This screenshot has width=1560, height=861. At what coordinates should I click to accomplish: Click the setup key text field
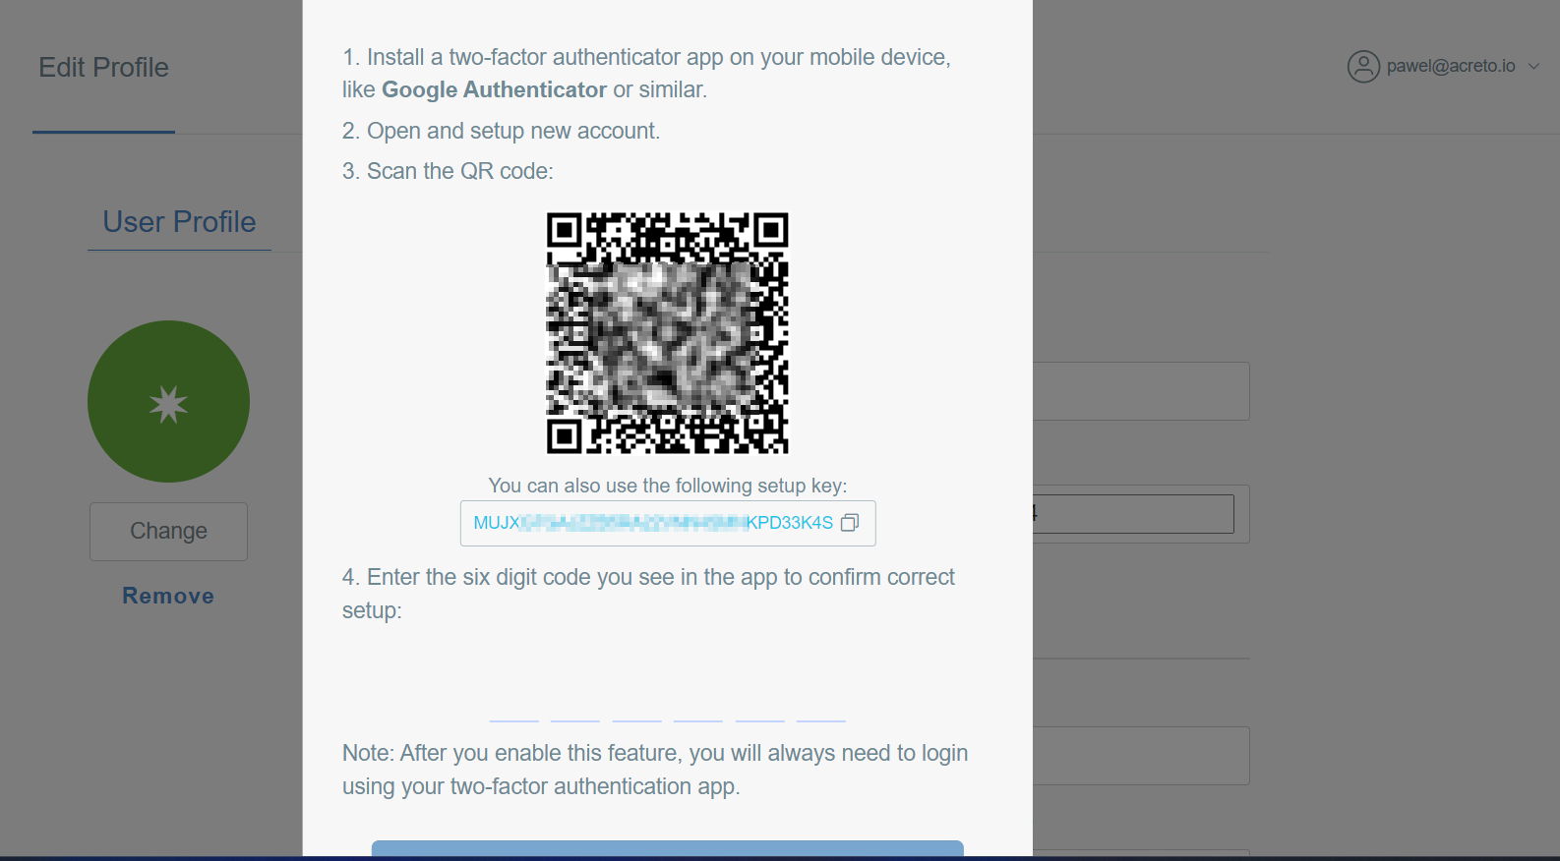pyautogui.click(x=668, y=523)
